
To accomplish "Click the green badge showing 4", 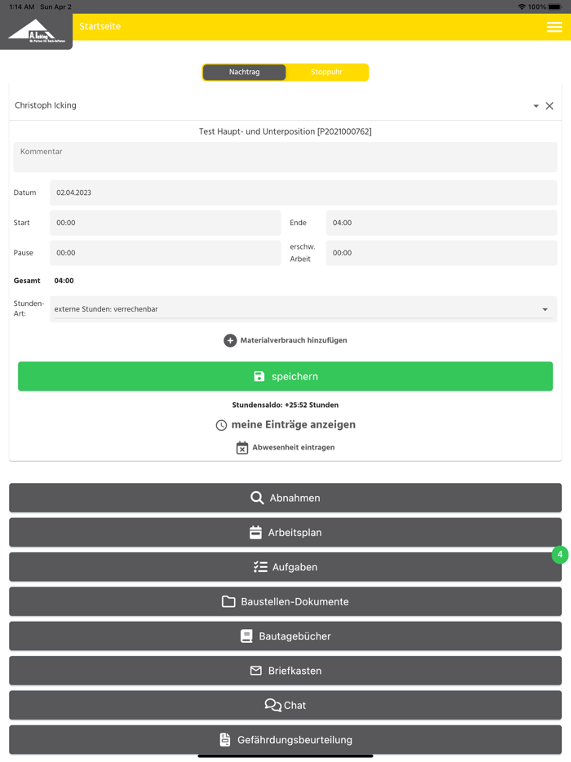I will (560, 555).
